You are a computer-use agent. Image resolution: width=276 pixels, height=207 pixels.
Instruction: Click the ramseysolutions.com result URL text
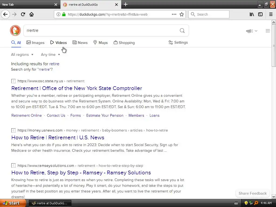(80, 166)
